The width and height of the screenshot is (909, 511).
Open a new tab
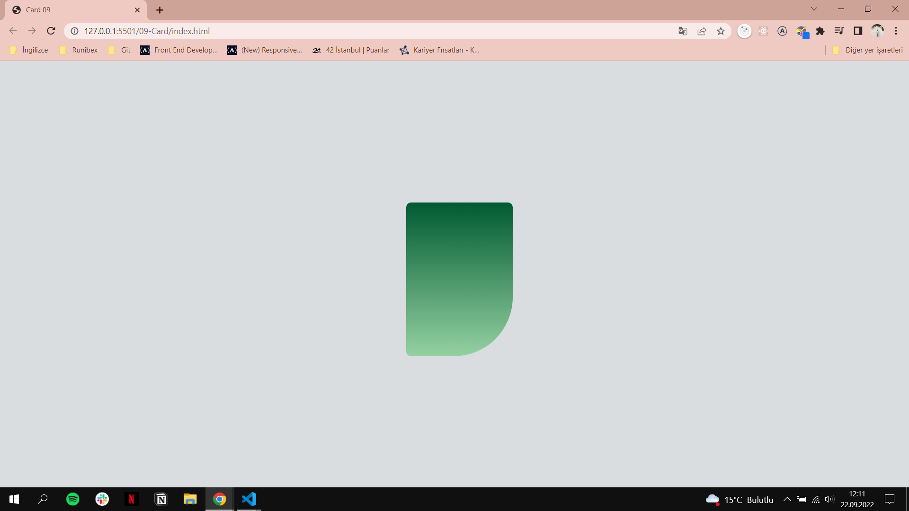click(x=160, y=10)
